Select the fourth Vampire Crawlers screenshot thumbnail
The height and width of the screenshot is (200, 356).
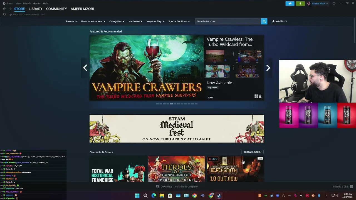point(247,71)
